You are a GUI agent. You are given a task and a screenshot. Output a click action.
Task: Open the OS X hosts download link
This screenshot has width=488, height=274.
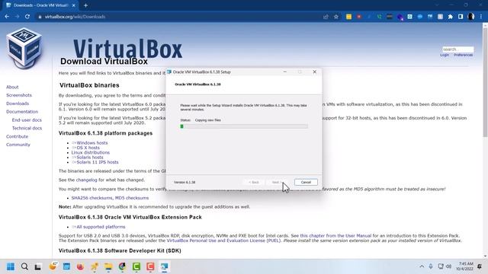(x=88, y=148)
